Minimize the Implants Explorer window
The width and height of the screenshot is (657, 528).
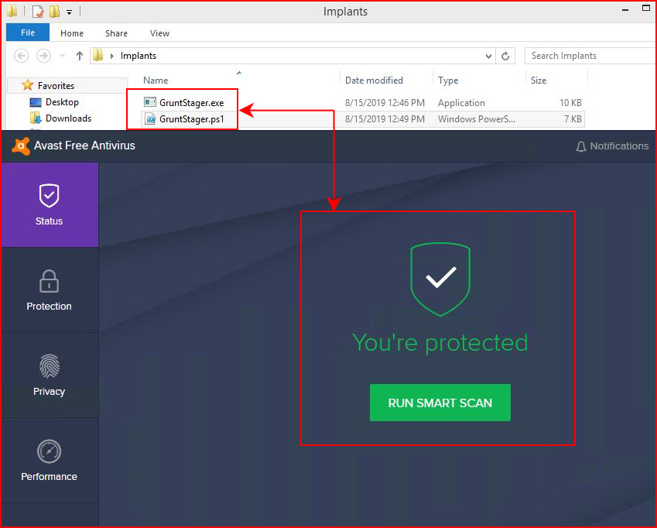click(x=625, y=9)
